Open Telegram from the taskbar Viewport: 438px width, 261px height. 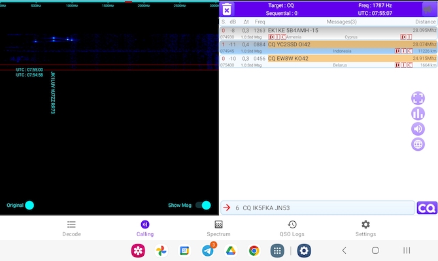pyautogui.click(x=208, y=251)
